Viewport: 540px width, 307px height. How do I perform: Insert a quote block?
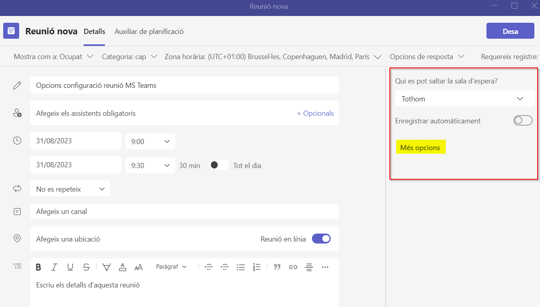coord(277,267)
